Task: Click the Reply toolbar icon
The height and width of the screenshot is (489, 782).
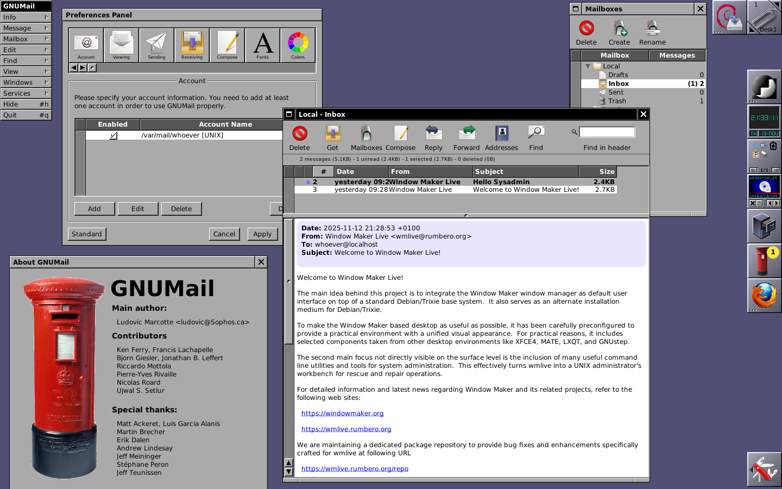Action: (x=433, y=134)
